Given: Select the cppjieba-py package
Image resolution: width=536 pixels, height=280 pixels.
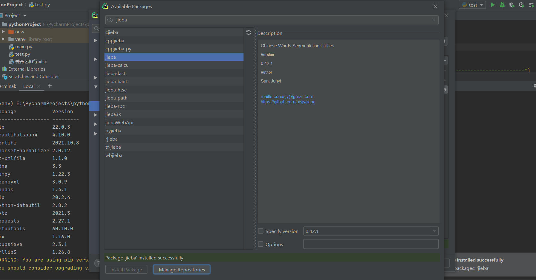Looking at the screenshot, I should 174,49.
